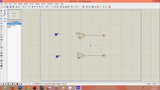
Task: Flip horizontally with X-mirror
Action: click(x=5, y=19)
